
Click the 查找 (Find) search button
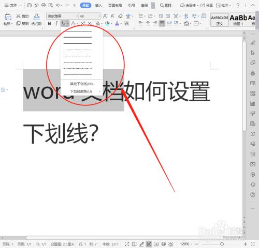(x=166, y=5)
